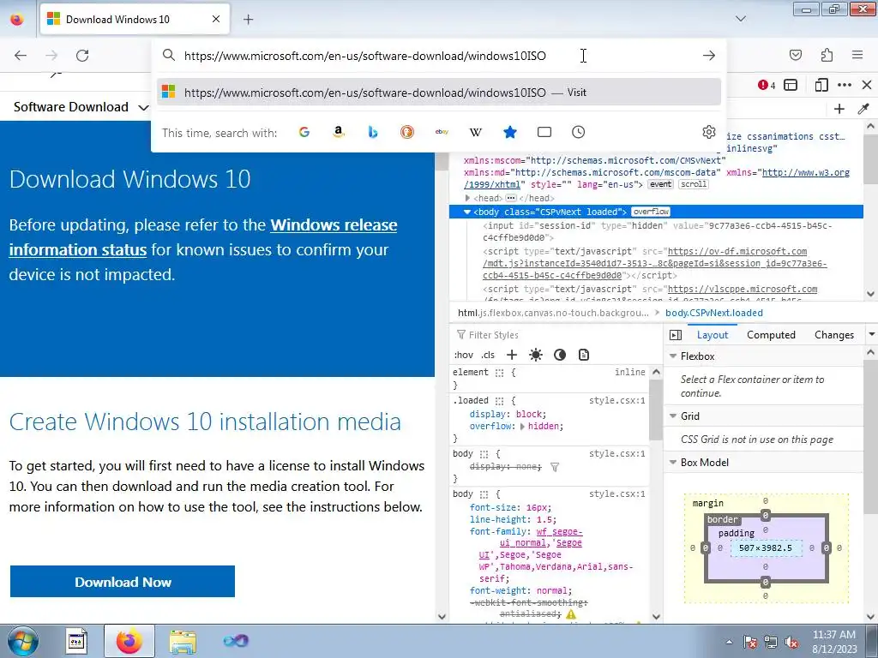Click the scroll badge on html element
Image resolution: width=878 pixels, height=658 pixels.
pyautogui.click(x=694, y=184)
